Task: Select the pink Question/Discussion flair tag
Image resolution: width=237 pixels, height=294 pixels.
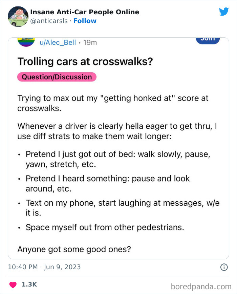Action: [57, 77]
